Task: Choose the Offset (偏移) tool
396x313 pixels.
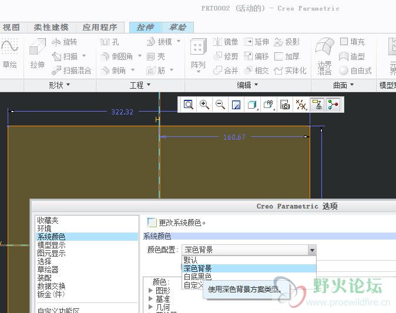Action: pyautogui.click(x=256, y=56)
